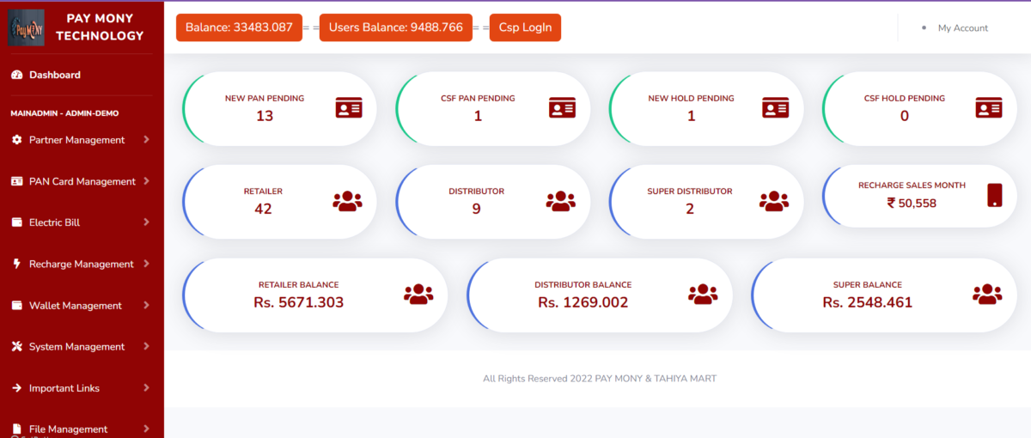Click the Electric Bill wallet icon
1031x438 pixels.
(x=16, y=222)
